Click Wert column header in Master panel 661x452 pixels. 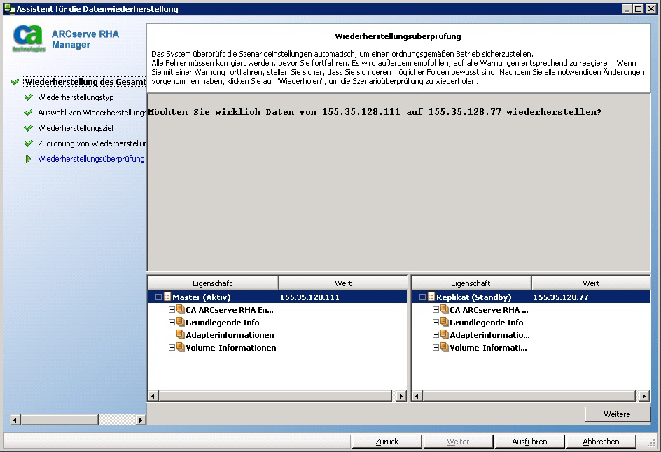click(x=343, y=283)
